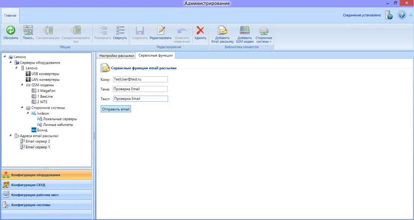Screen dimensions: 414x220
Task: Select the Сервисные функции tab
Action: [x=156, y=55]
